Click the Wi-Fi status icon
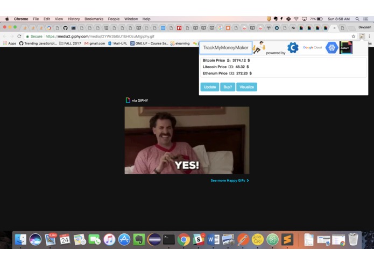The height and width of the screenshot is (265, 374). [x=296, y=19]
